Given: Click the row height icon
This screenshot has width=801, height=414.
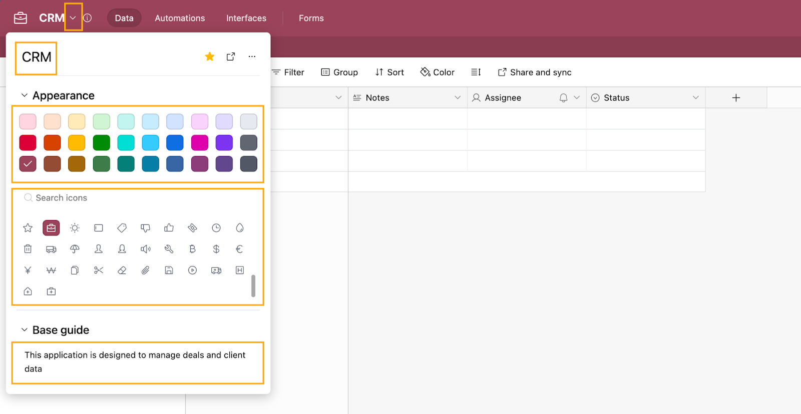Looking at the screenshot, I should (x=476, y=72).
